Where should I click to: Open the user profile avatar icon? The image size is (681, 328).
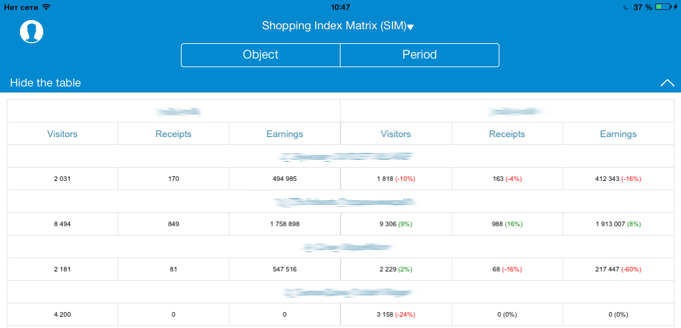click(x=31, y=31)
